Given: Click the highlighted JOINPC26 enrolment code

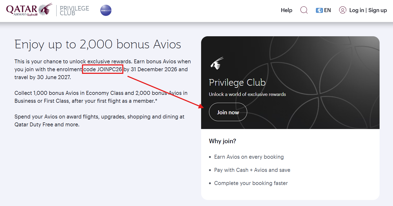Looking at the screenshot, I should tap(103, 69).
